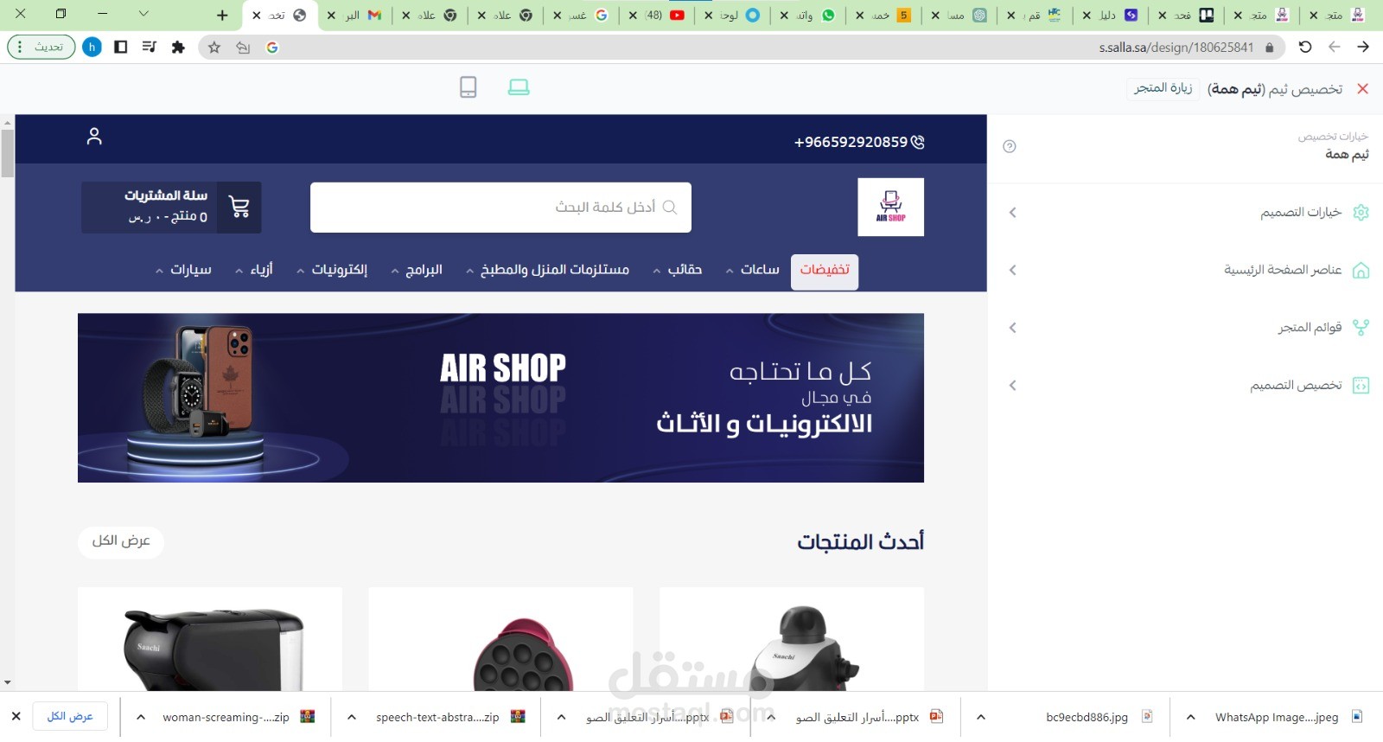Open the red cake maker product card
1383x742 pixels.
point(500,640)
